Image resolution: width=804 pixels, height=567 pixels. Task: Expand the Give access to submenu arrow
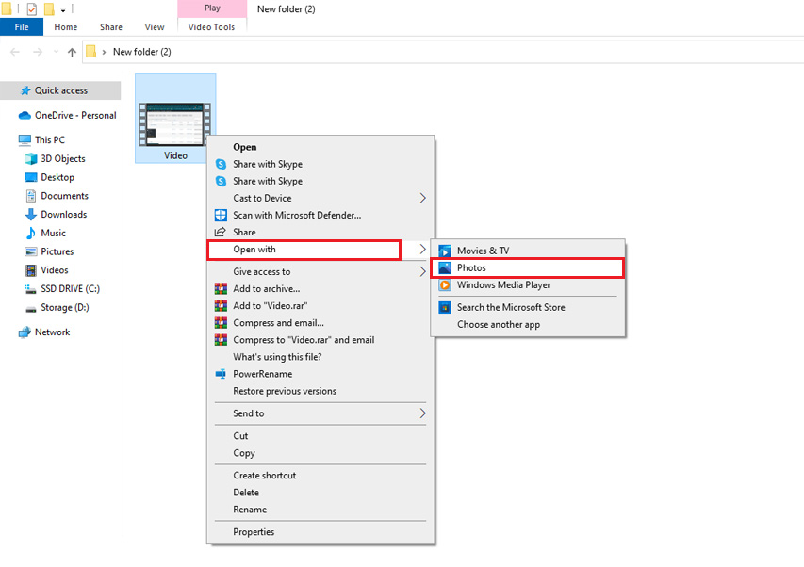422,271
